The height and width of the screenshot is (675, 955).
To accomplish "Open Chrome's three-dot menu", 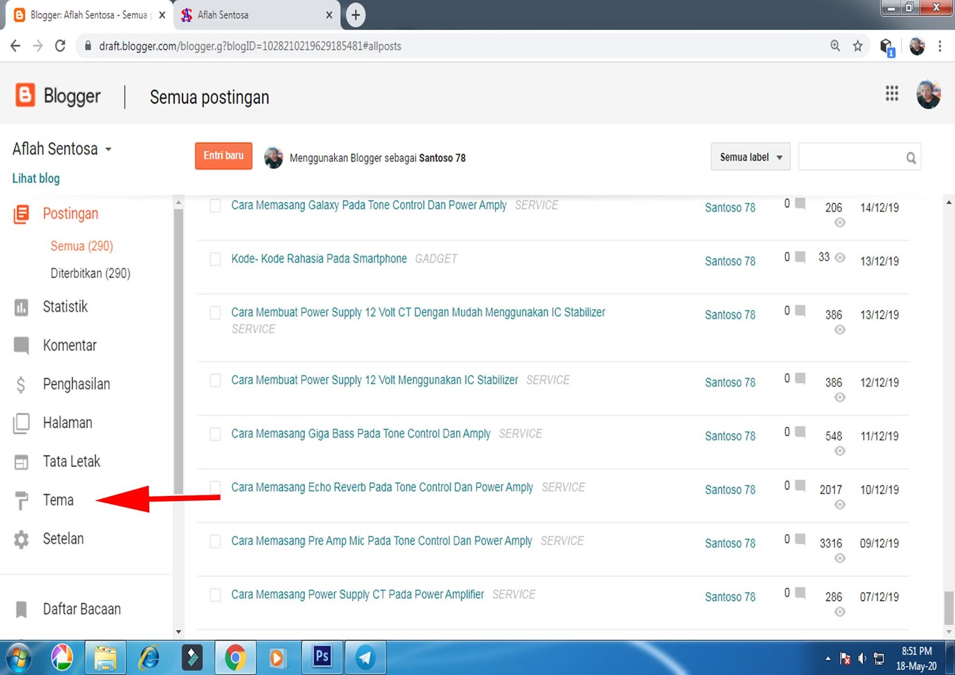I will point(939,46).
